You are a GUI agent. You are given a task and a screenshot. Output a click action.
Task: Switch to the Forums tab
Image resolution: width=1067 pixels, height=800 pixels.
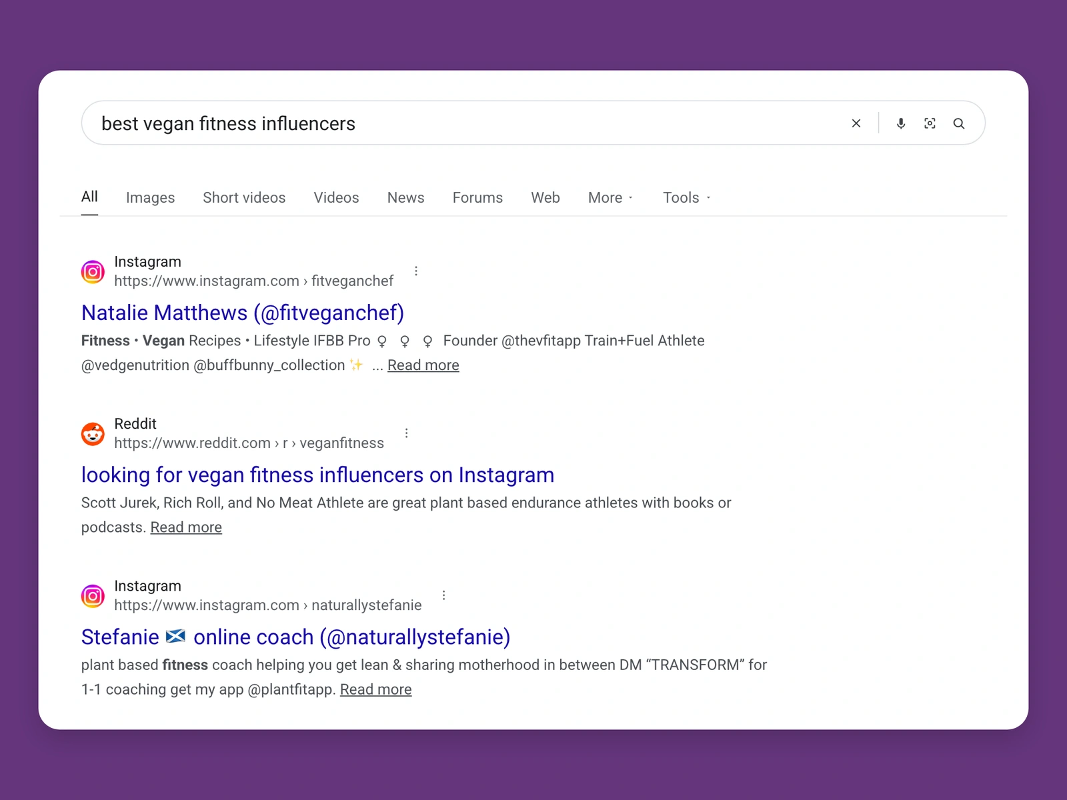(477, 197)
